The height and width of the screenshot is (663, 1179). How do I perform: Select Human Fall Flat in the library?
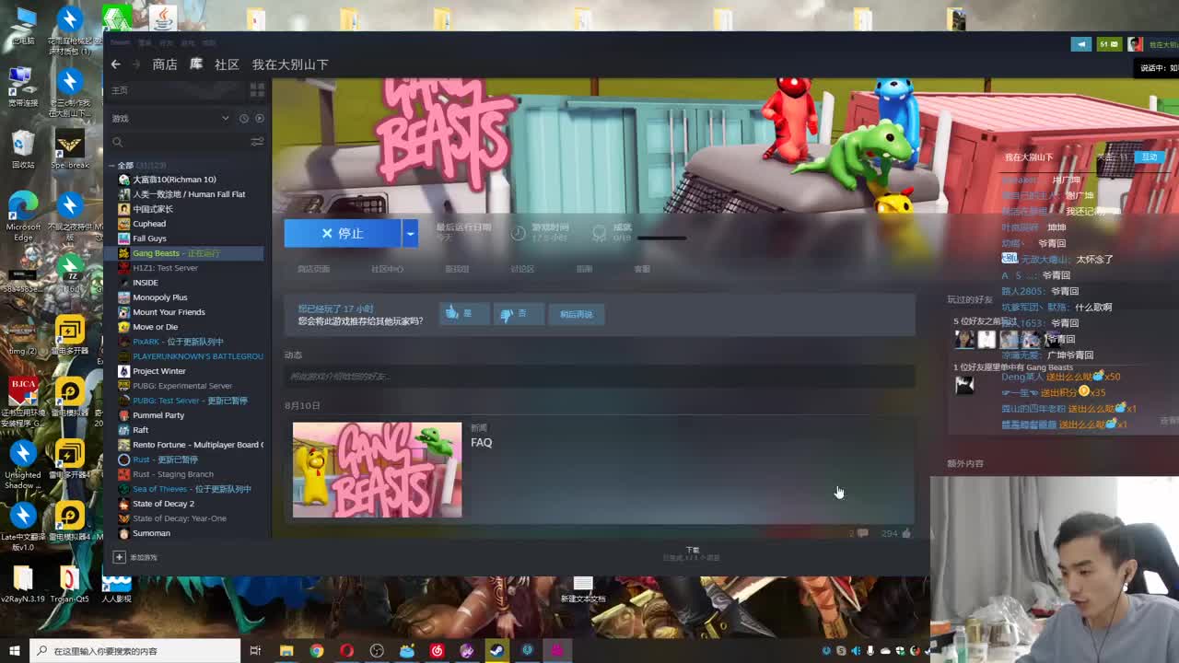189,194
